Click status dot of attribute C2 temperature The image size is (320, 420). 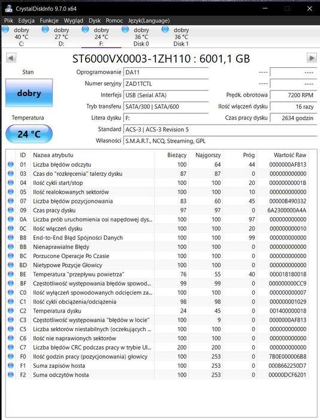coord(11,311)
